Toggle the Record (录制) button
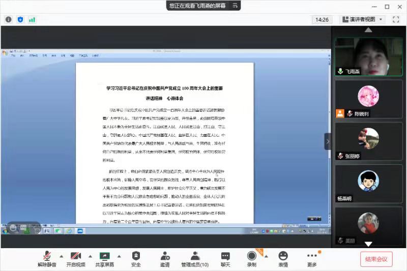Screen dimensions: 407x271 (251, 256)
